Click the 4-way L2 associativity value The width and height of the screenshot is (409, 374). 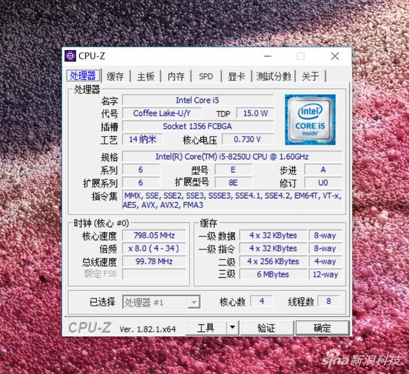(325, 261)
